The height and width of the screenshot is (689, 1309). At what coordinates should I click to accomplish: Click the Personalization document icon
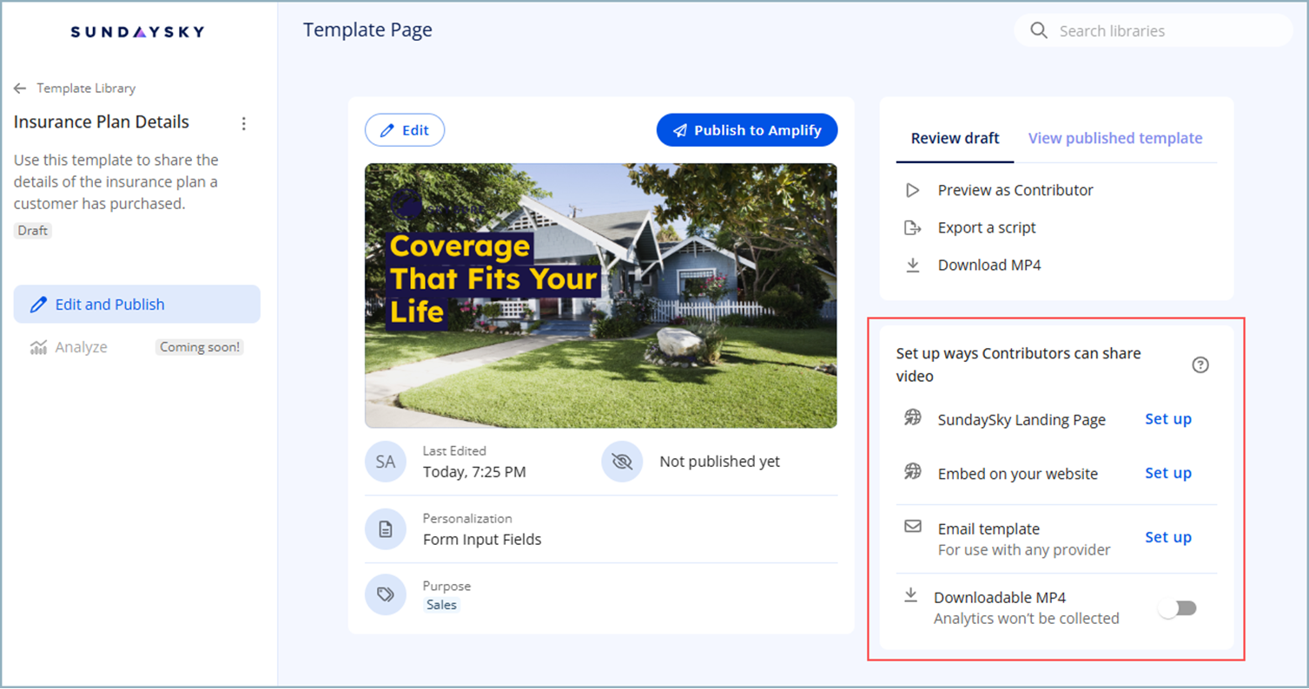386,529
